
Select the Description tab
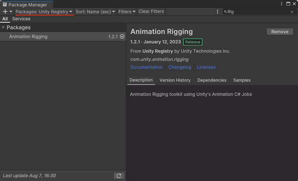click(x=141, y=80)
